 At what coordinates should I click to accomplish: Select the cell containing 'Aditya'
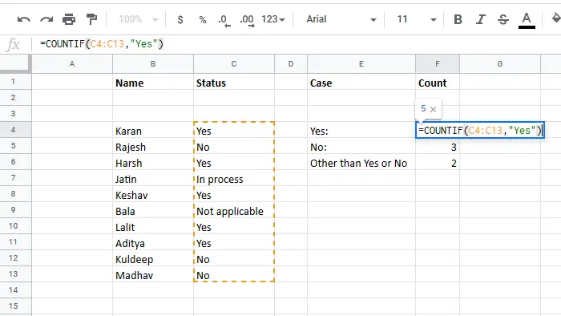(x=153, y=243)
